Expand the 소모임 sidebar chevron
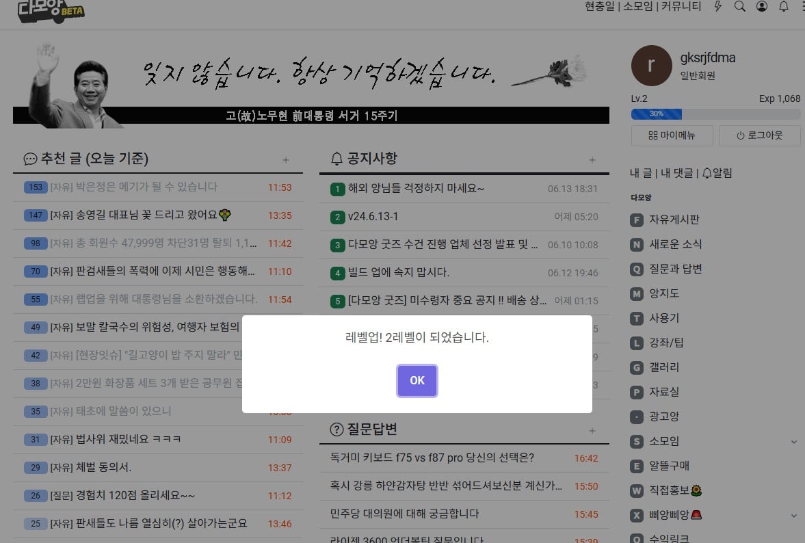The height and width of the screenshot is (543, 805). 793,442
